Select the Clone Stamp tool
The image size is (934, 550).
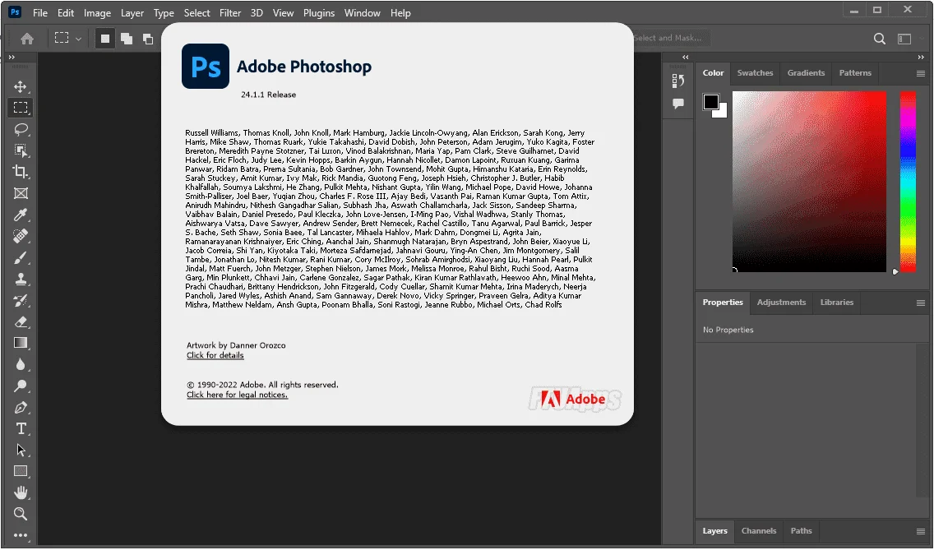pyautogui.click(x=21, y=279)
